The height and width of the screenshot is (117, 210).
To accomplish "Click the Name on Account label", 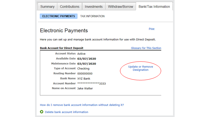I will 64,88.
